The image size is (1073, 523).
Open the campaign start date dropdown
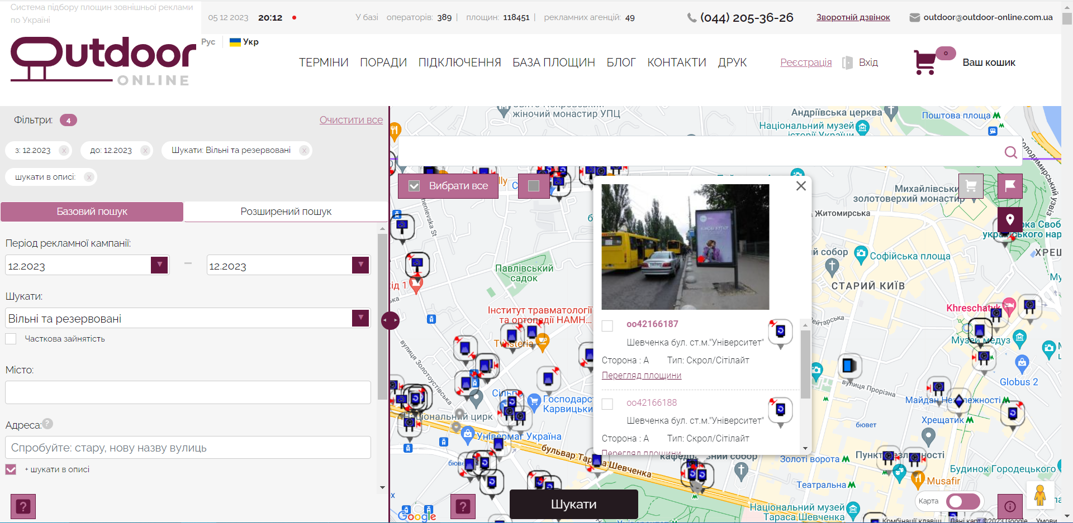pos(159,265)
